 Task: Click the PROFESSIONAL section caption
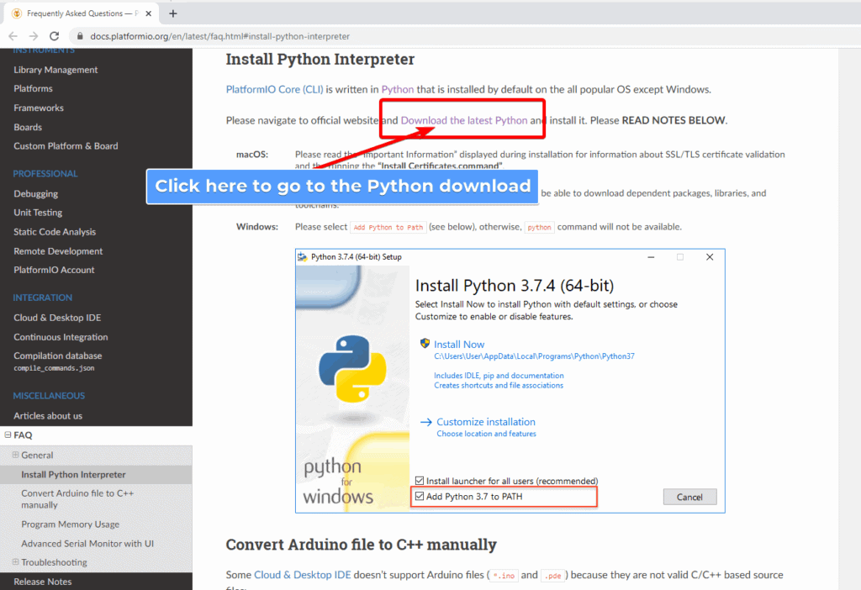point(45,173)
